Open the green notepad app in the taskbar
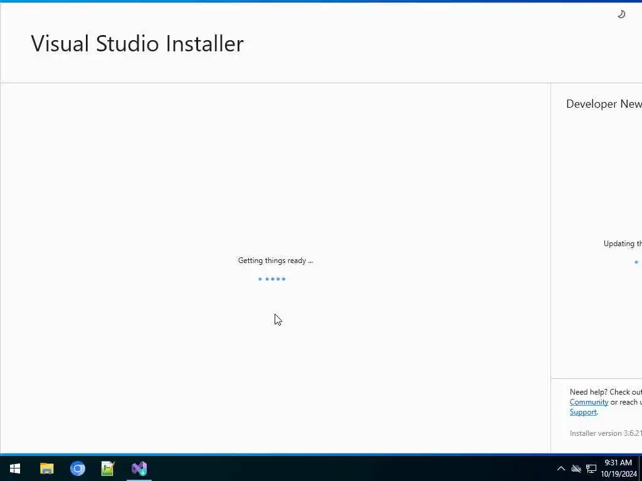 click(x=108, y=468)
